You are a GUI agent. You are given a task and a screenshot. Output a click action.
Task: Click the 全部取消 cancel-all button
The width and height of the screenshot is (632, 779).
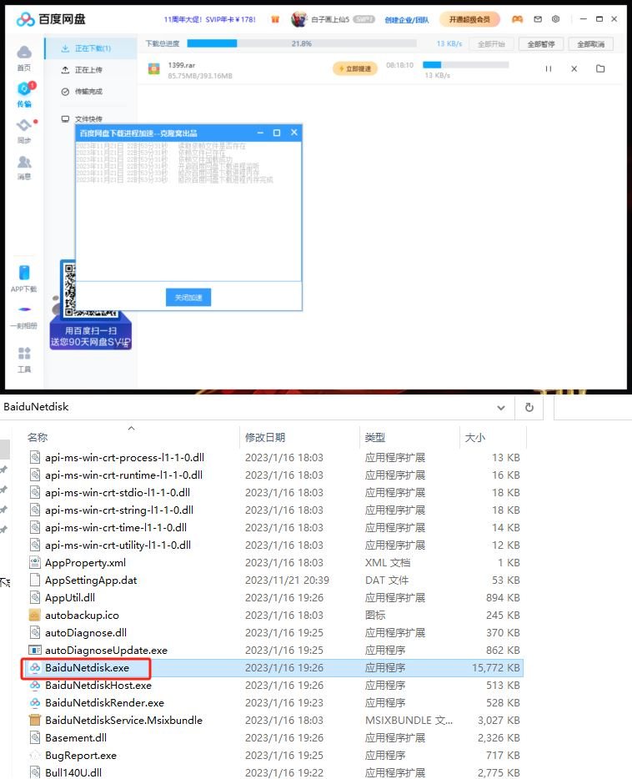[x=591, y=44]
